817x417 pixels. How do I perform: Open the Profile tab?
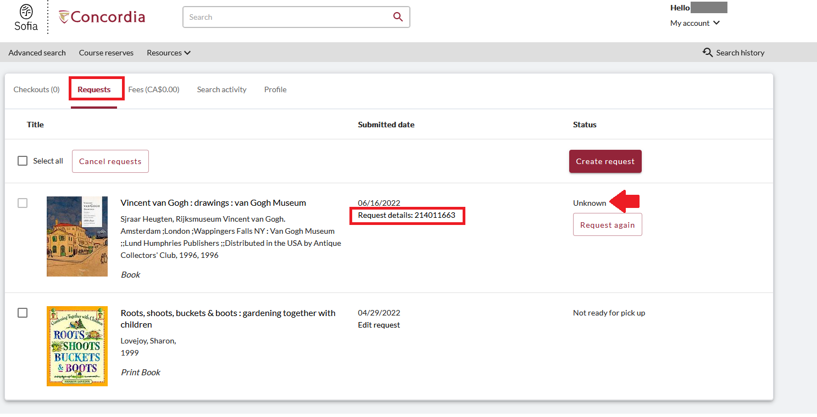tap(275, 89)
